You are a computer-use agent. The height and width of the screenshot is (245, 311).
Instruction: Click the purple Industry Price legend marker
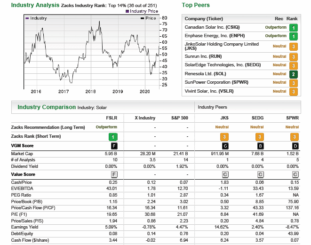[x=128, y=11]
